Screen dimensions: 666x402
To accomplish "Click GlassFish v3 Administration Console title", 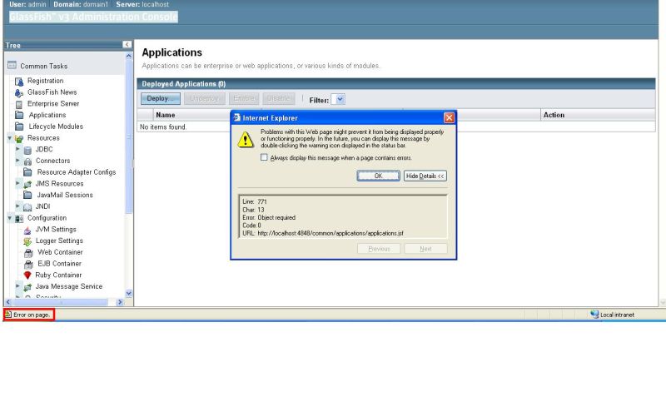I will point(93,17).
